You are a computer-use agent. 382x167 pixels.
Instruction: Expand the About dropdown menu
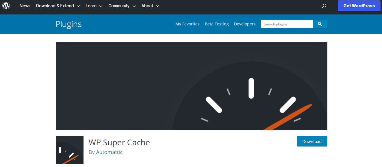pyautogui.click(x=150, y=6)
